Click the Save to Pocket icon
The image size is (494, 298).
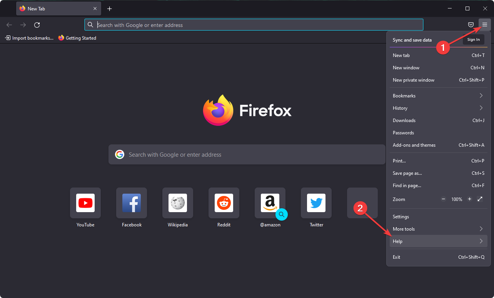coord(471,24)
